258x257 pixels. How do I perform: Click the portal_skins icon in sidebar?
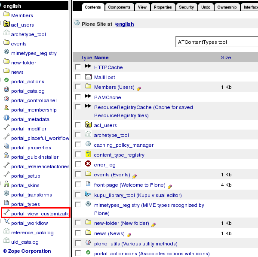point(6,184)
